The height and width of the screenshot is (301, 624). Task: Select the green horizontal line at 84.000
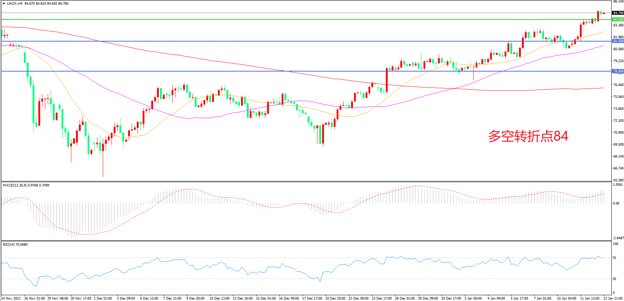coord(290,20)
